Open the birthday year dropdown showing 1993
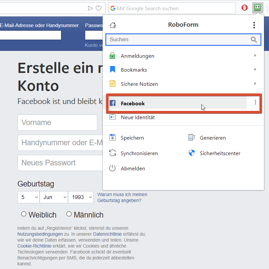The width and height of the screenshot is (269, 269). tap(81, 197)
